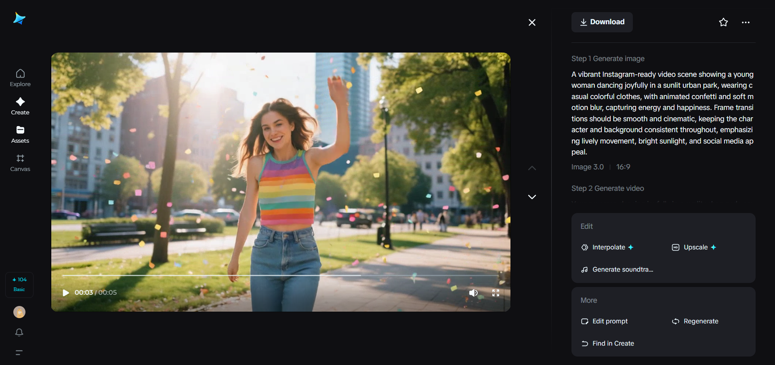Switch to the Canvas workspace

tap(20, 163)
